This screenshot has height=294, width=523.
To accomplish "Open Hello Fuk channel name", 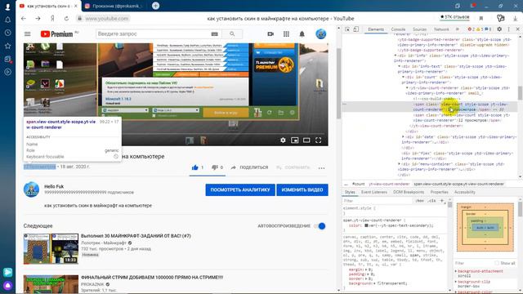I will pos(54,186).
